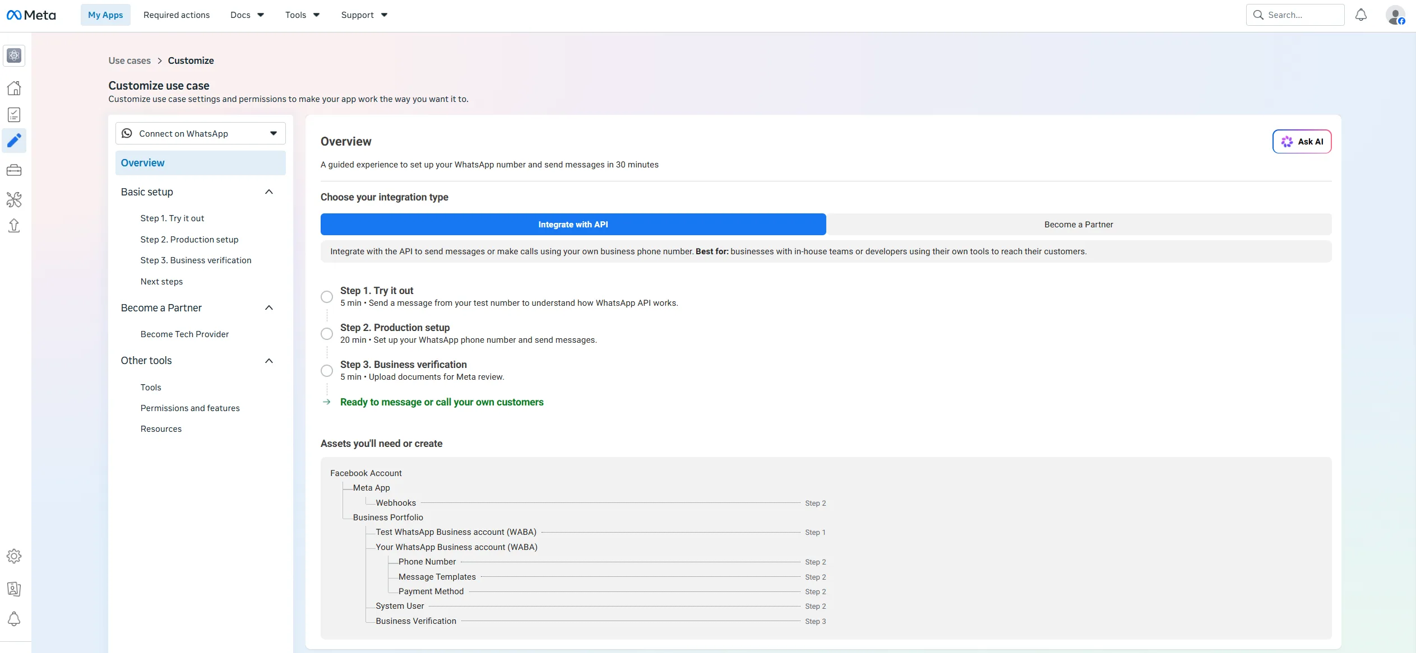
Task: Switch to My Apps tab
Action: point(105,15)
